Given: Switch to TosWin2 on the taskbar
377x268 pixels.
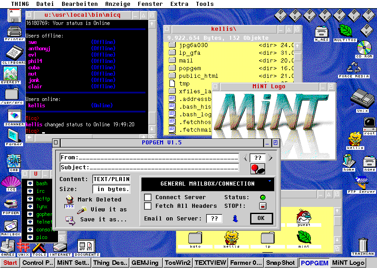Looking at the screenshot, I should click(178, 263).
